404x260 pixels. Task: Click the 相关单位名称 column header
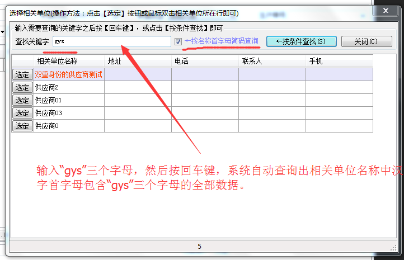point(58,62)
